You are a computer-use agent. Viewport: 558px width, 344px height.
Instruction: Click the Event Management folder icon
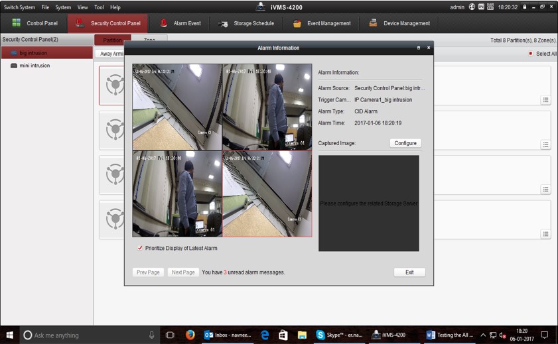[x=297, y=23]
